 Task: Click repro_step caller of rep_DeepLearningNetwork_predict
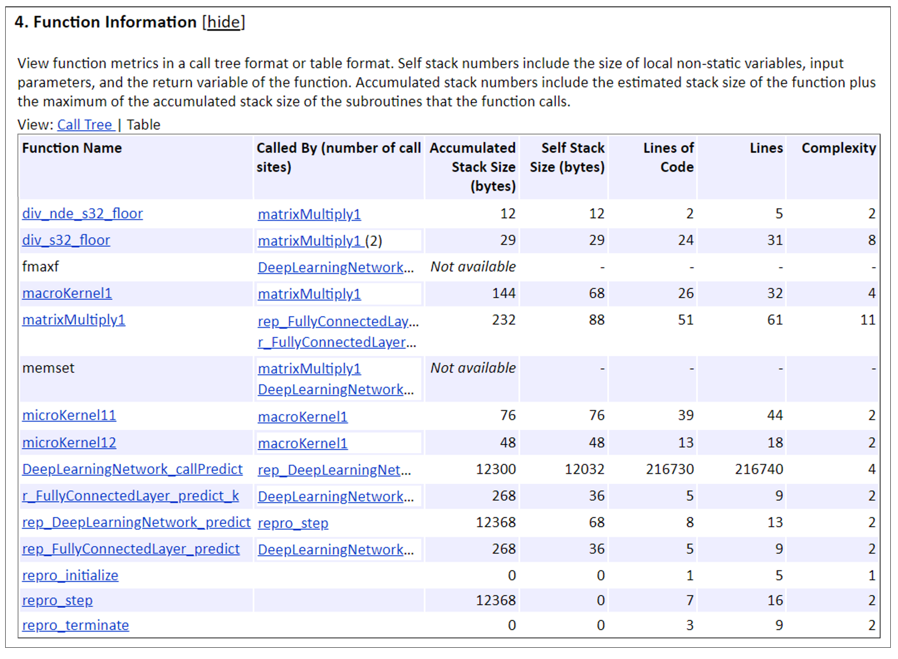pos(293,523)
